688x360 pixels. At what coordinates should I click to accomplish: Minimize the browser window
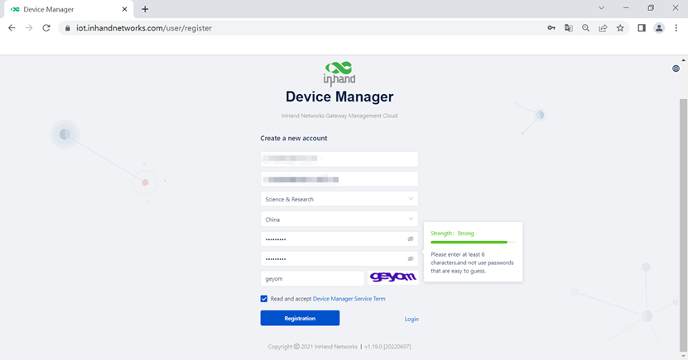626,8
